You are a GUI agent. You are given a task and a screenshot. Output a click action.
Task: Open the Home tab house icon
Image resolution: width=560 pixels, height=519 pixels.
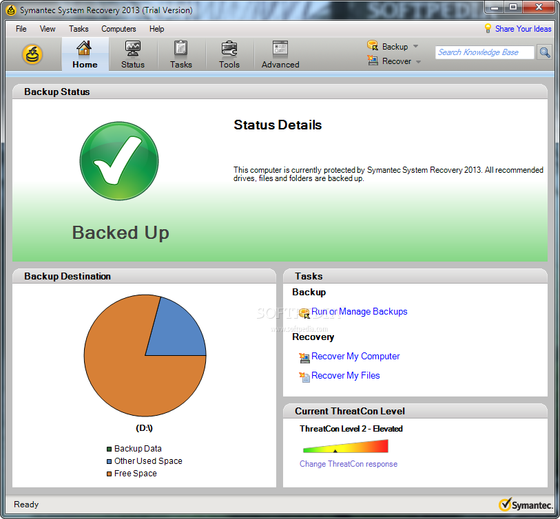point(84,48)
